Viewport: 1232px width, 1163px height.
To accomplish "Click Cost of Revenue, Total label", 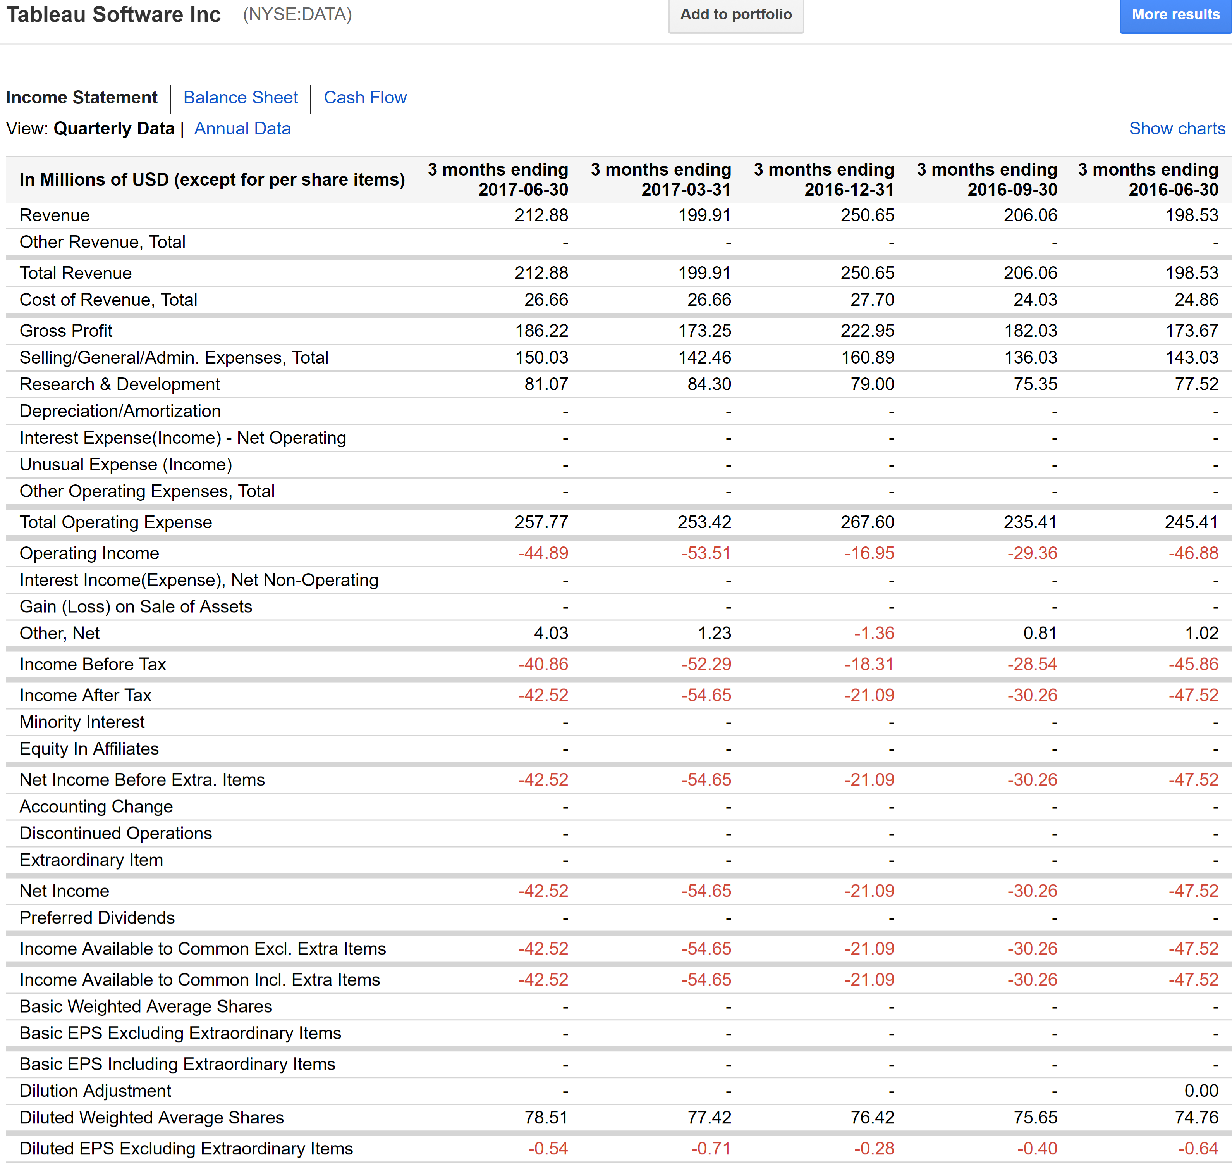I will pos(108,300).
